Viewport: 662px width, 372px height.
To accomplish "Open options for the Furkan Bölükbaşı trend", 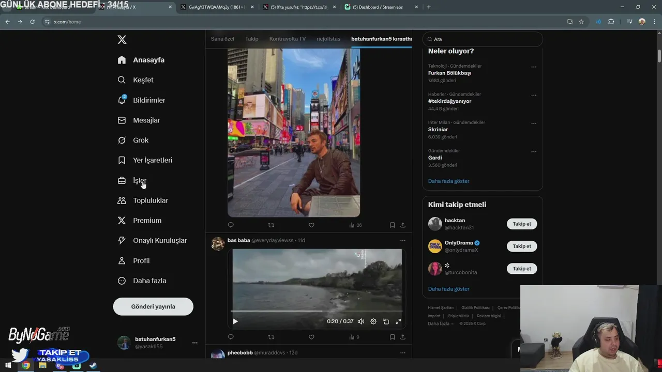I will point(534,67).
